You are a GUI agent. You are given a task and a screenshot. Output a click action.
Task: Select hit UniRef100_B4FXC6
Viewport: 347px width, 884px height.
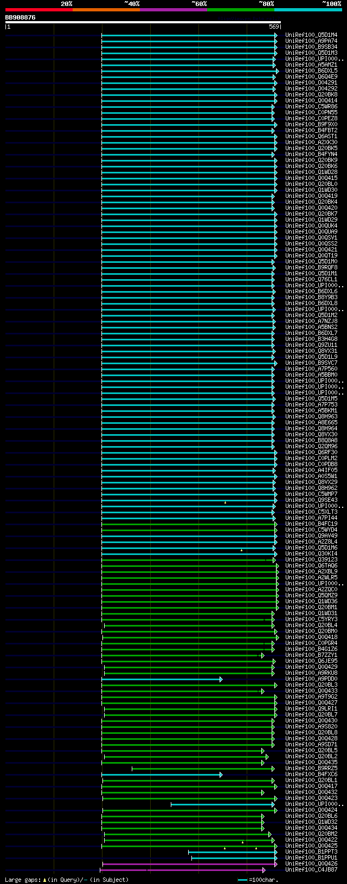pos(311,775)
